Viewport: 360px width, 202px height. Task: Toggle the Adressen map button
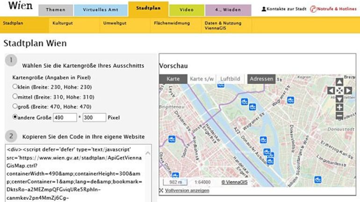point(261,79)
